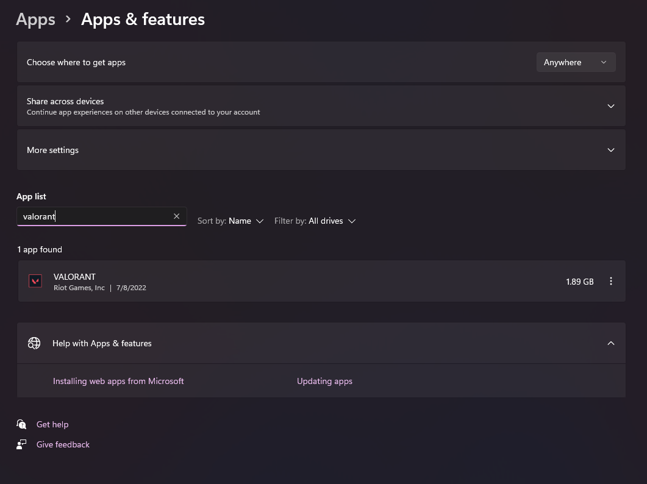Screen dimensions: 647x484
Task: Expand Share across devices section
Action: 611,106
